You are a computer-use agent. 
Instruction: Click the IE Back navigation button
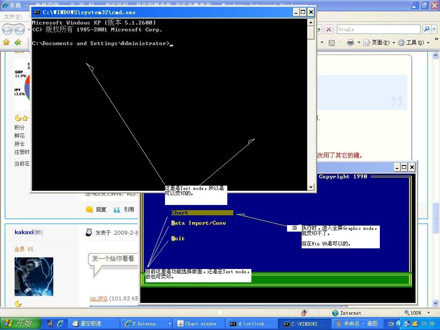(7, 29)
